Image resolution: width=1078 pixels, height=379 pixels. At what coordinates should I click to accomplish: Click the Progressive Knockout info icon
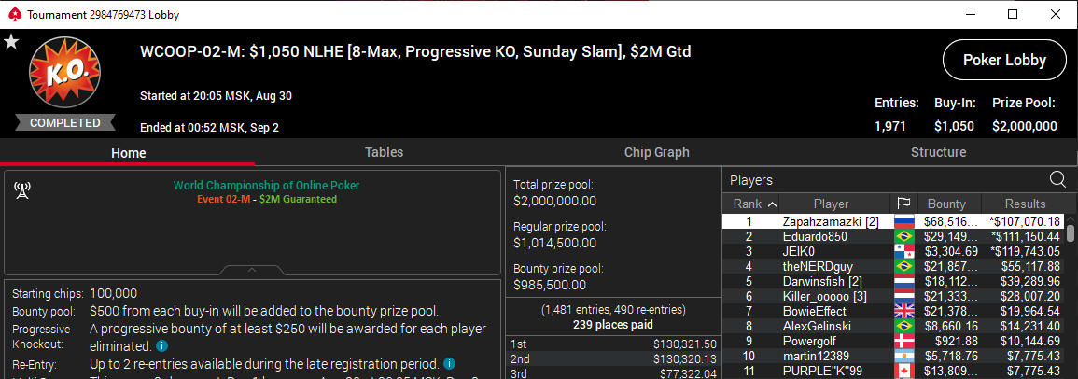coord(161,345)
